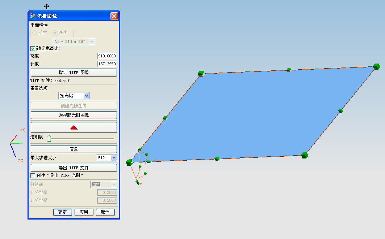Click the X 分辨率 input field
The width and height of the screenshot is (385, 239).
point(107,192)
